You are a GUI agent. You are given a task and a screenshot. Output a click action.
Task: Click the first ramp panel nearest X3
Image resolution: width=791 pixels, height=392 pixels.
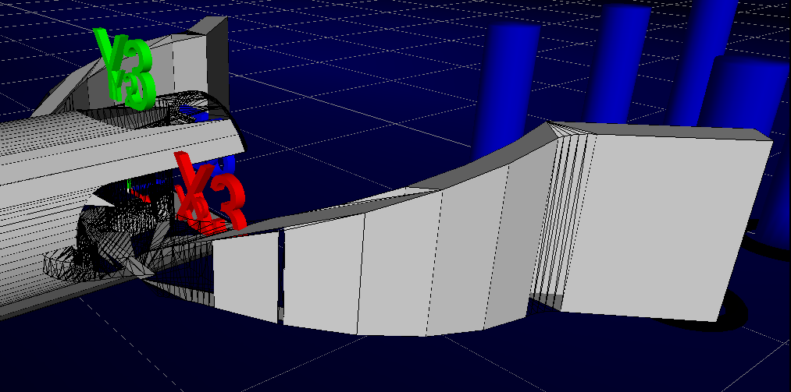coord(245,277)
